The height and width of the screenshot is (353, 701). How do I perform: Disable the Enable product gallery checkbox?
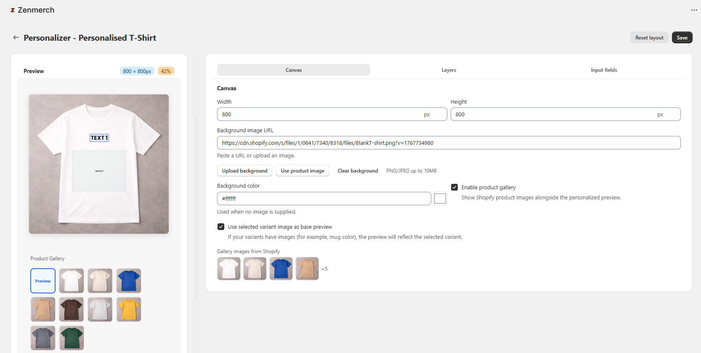(x=454, y=187)
